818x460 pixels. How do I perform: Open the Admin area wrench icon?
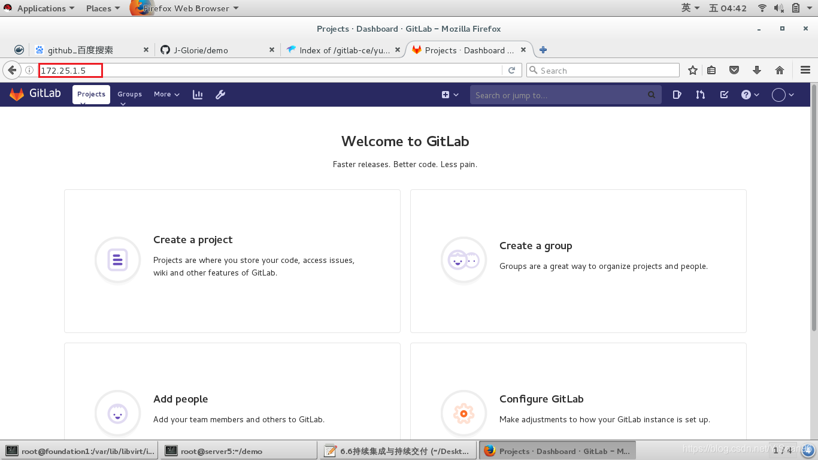220,95
